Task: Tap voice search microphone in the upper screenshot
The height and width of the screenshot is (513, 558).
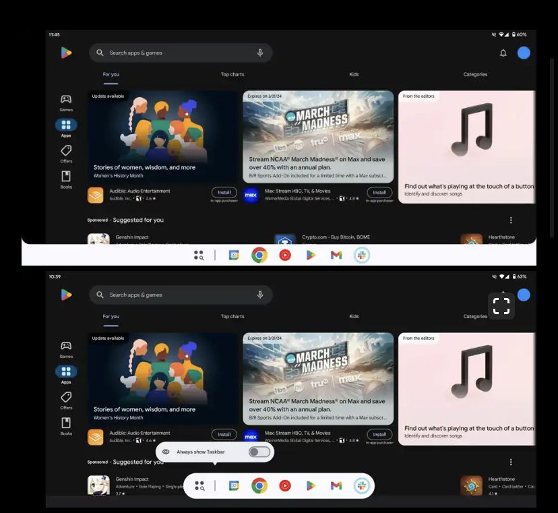Action: [x=260, y=53]
